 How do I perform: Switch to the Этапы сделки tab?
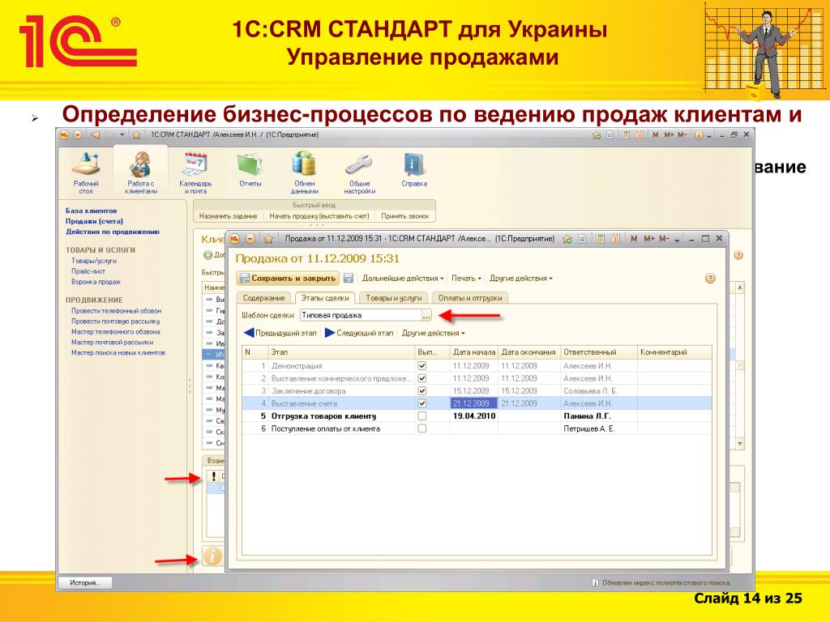325,298
